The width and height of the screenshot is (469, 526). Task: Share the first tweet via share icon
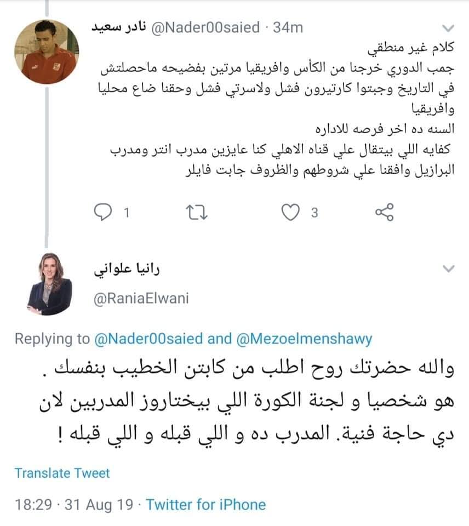pos(384,212)
